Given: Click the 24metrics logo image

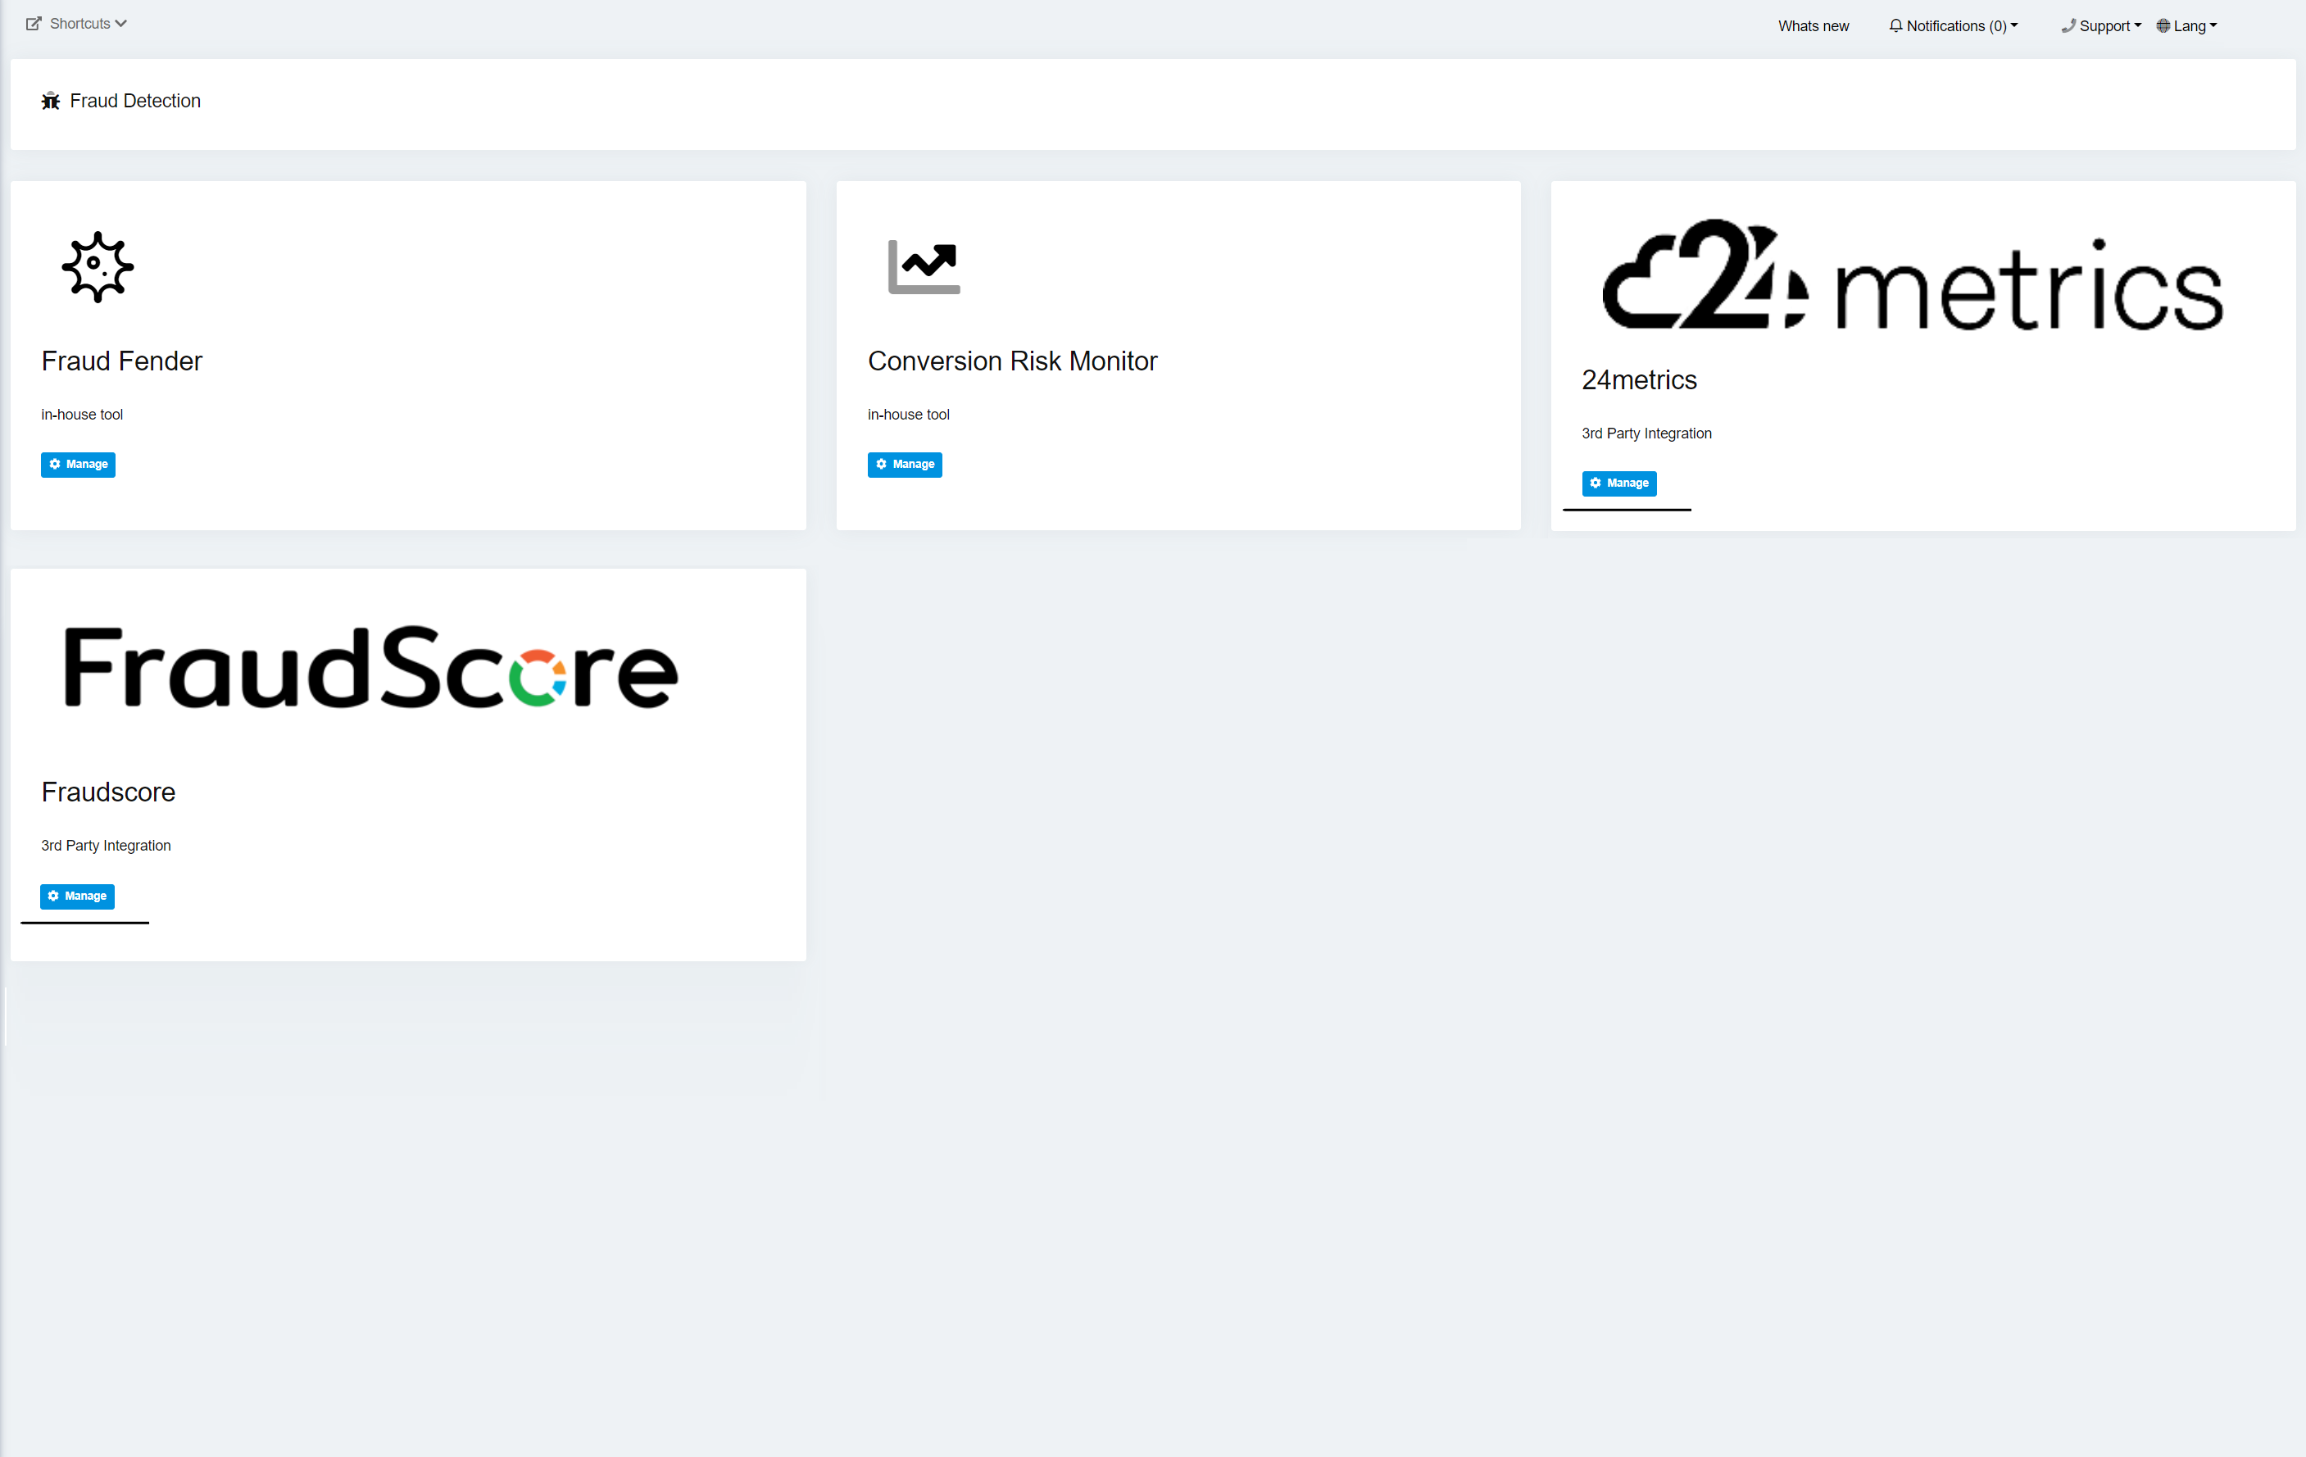Looking at the screenshot, I should (1913, 277).
